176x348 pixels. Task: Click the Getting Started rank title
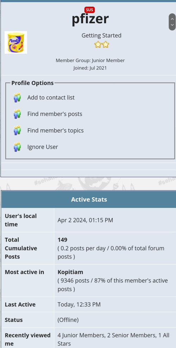click(x=101, y=36)
